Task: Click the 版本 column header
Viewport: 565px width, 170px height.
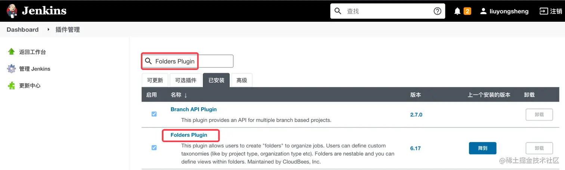Action: 416,95
